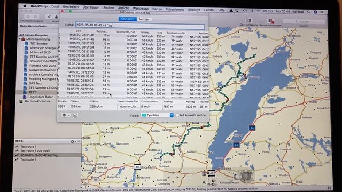Image resolution: width=342 pixels, height=192 pixels.
Task: Open the gear menu in the TEST list panel
Action: coord(73,141)
